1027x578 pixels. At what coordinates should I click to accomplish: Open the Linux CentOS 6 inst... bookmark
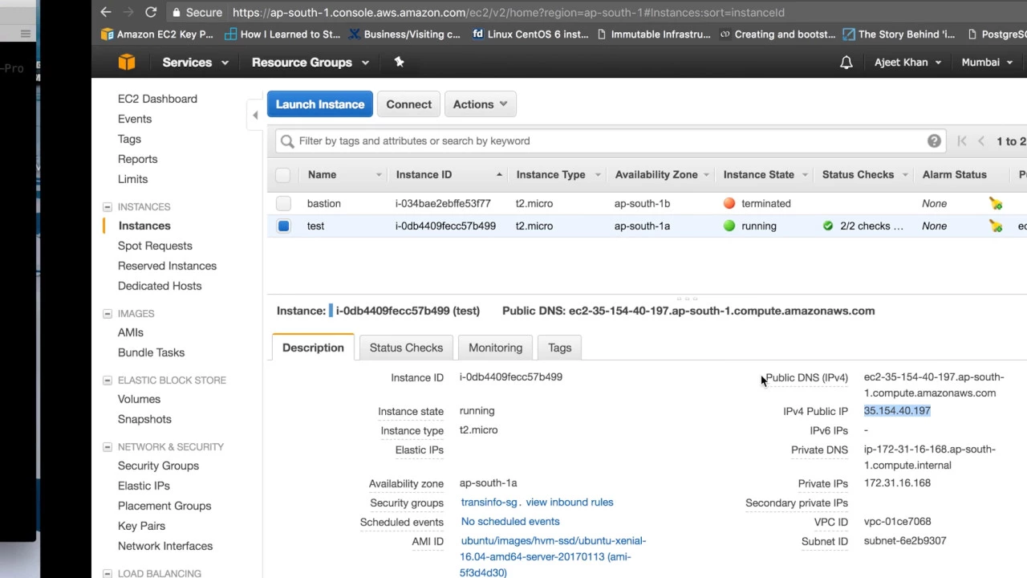point(531,34)
